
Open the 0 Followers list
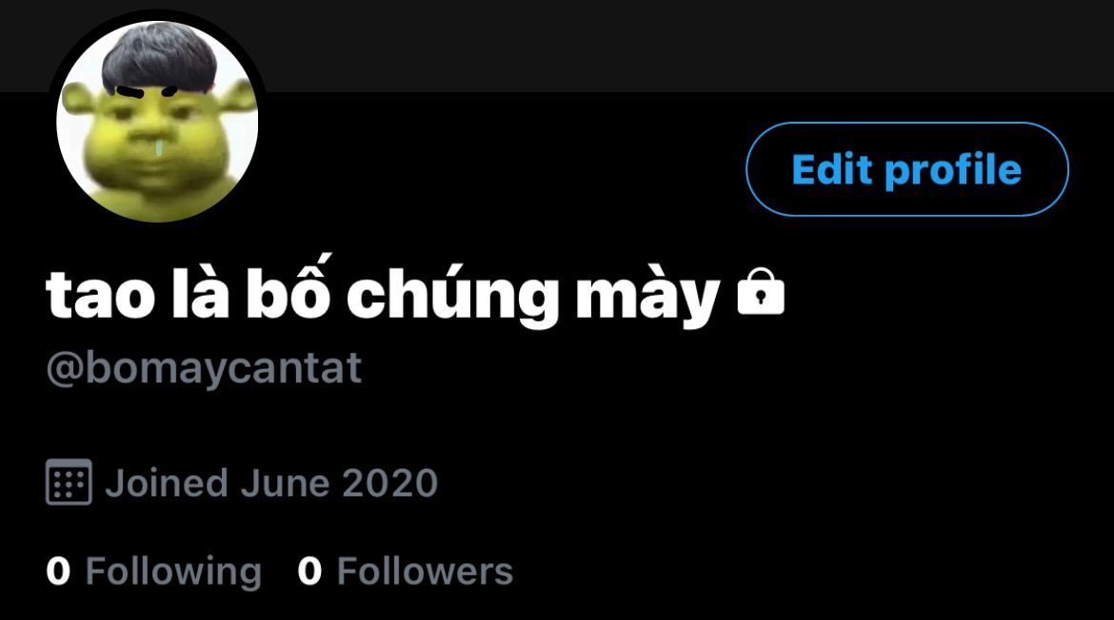(405, 572)
